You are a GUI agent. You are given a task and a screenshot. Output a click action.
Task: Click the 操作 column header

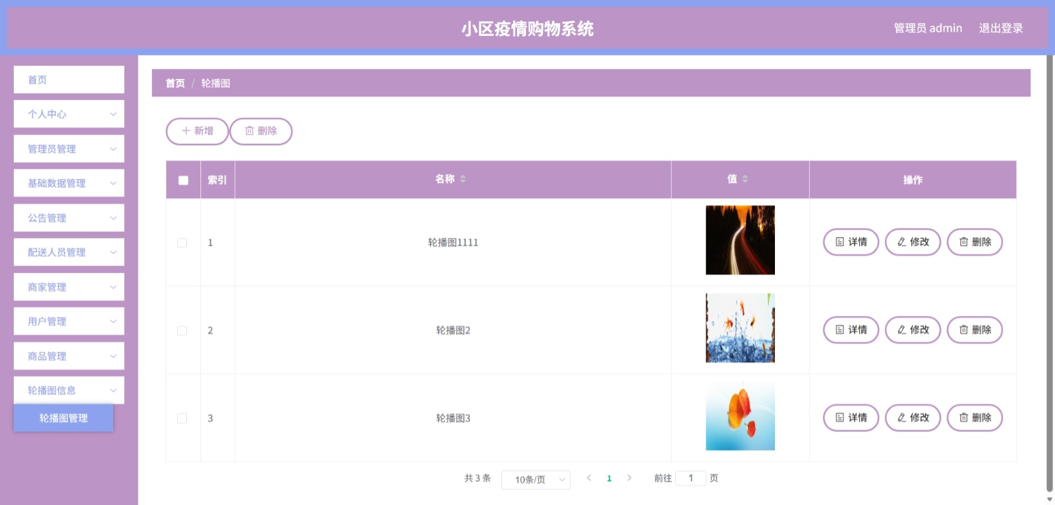tap(913, 180)
